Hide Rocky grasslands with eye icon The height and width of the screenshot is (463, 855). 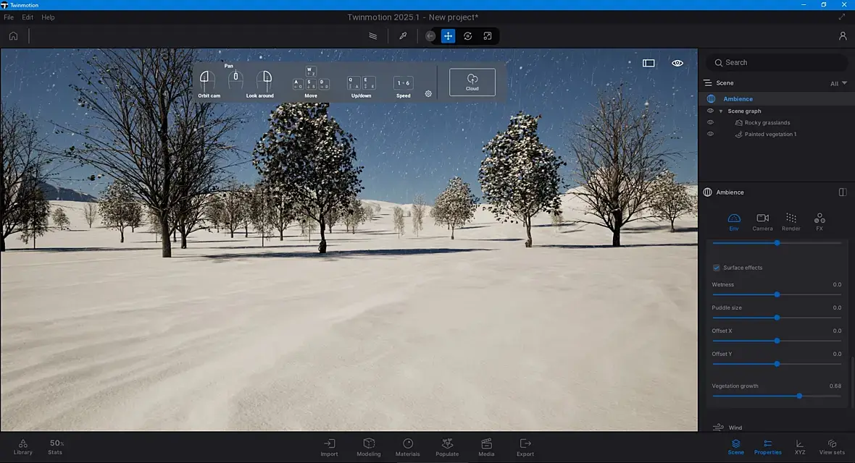[x=711, y=122]
